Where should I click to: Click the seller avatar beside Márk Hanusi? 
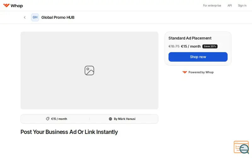tap(111, 119)
